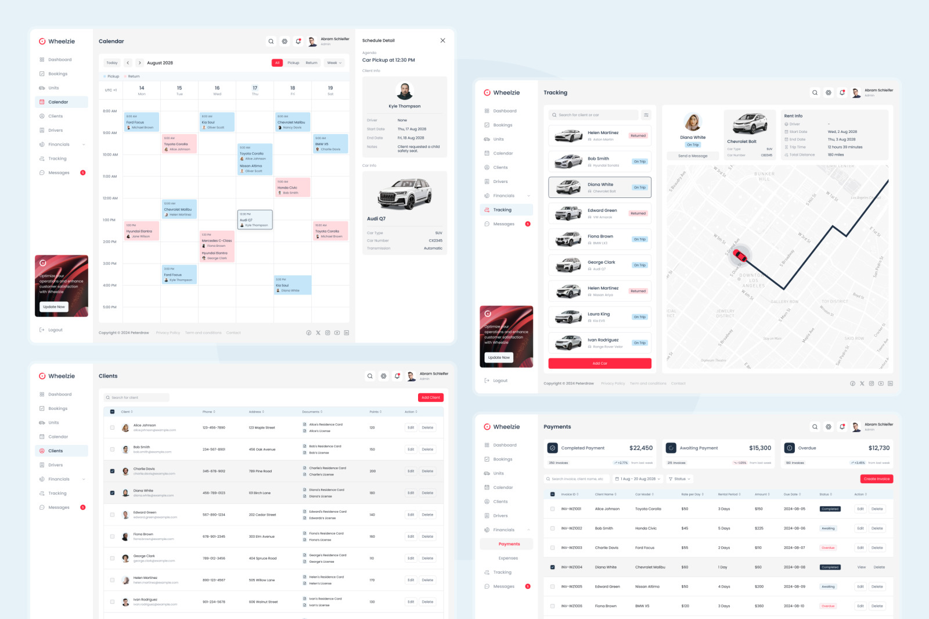Screen dimensions: 929x619
Task: Uncheck the INV-WZ1004 invoice checkbox
Action: (x=552, y=567)
